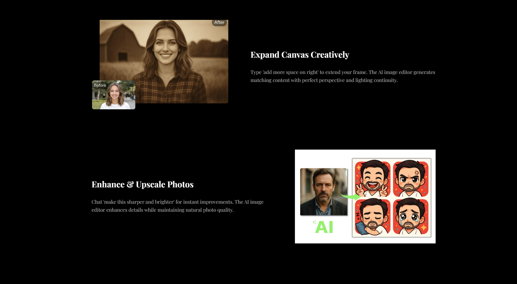
Task: Switch to the Before view
Action: click(100, 85)
